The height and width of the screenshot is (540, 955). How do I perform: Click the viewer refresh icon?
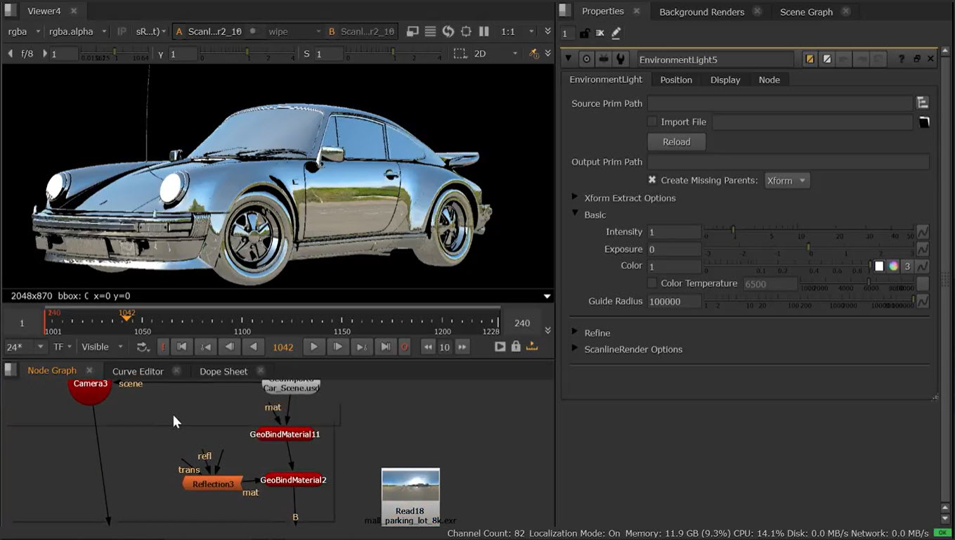(448, 32)
